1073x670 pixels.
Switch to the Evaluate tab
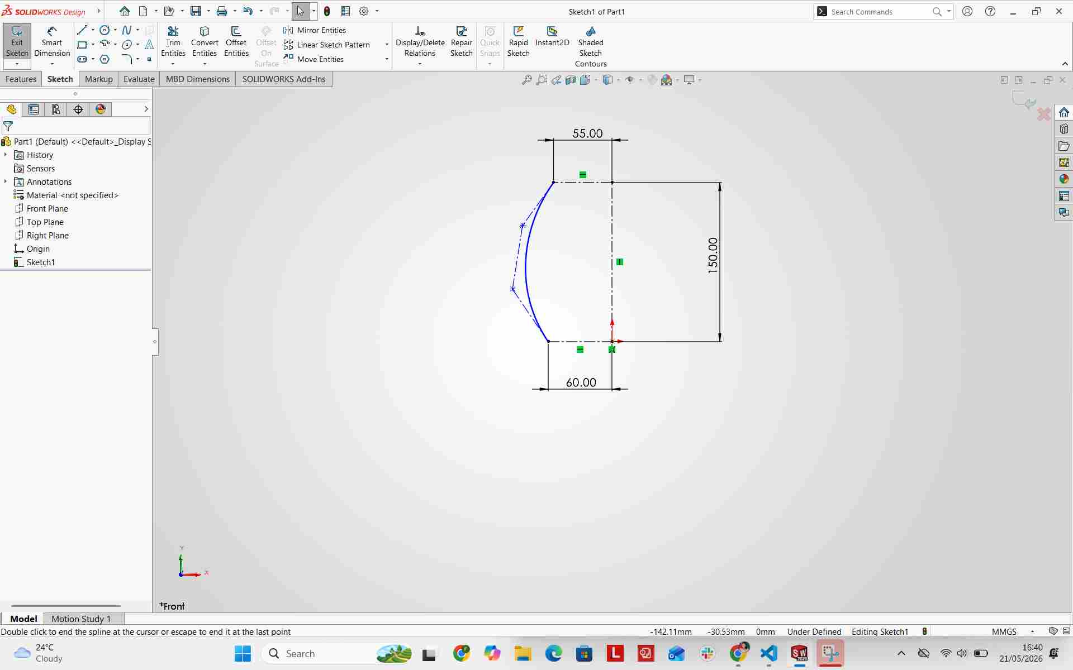139,79
